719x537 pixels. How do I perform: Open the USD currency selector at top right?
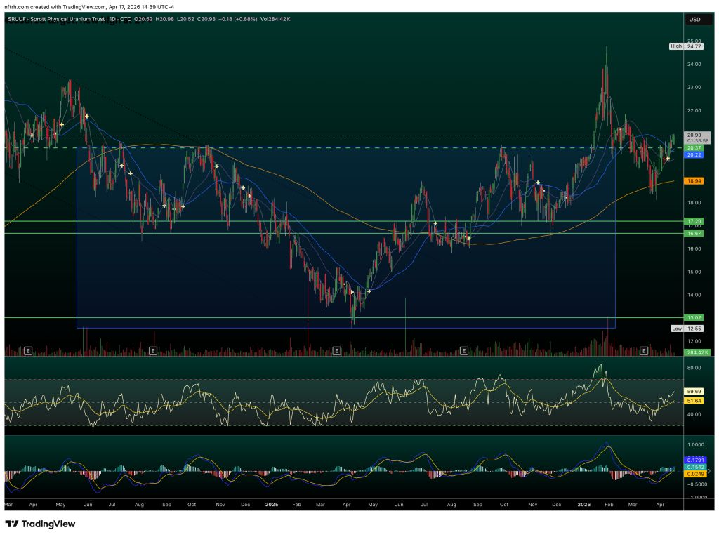(x=697, y=20)
